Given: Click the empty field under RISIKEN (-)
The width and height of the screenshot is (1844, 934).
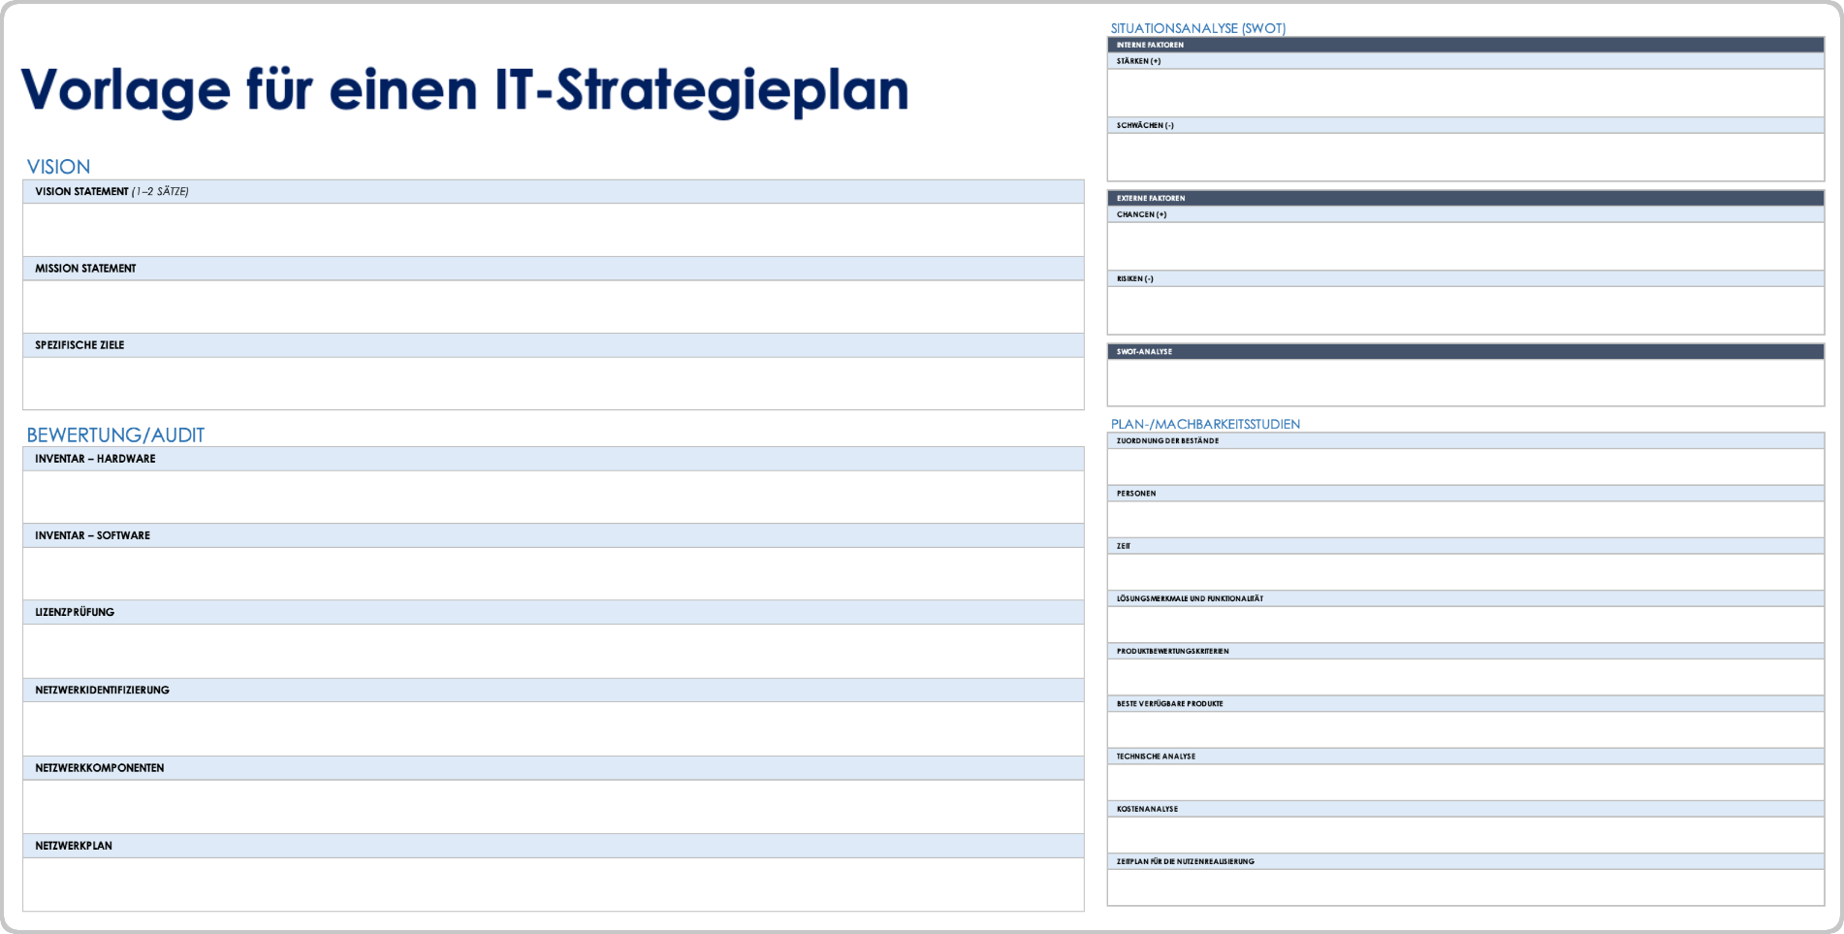Looking at the screenshot, I should pos(1466,310).
